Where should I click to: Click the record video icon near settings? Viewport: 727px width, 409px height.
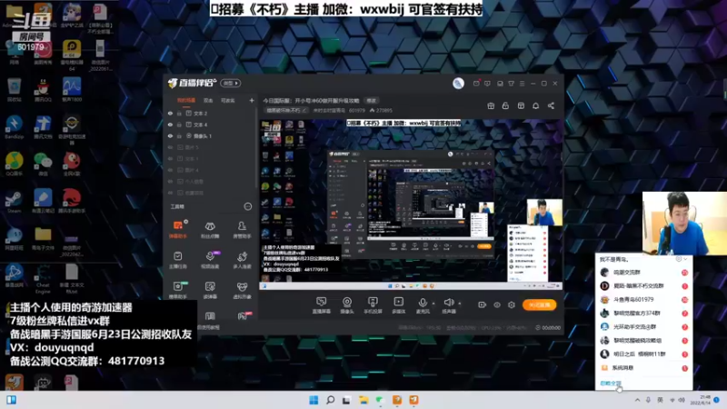click(x=482, y=304)
